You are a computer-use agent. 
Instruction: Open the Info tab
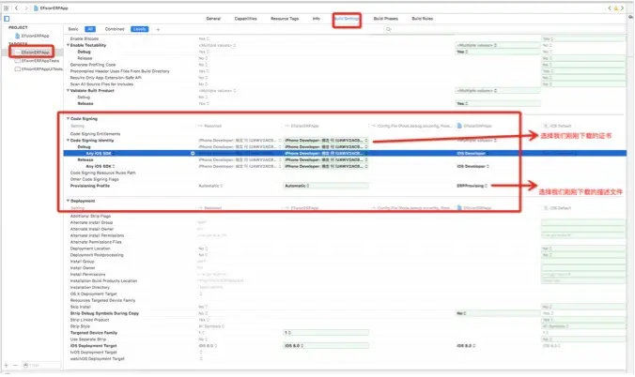[317, 19]
